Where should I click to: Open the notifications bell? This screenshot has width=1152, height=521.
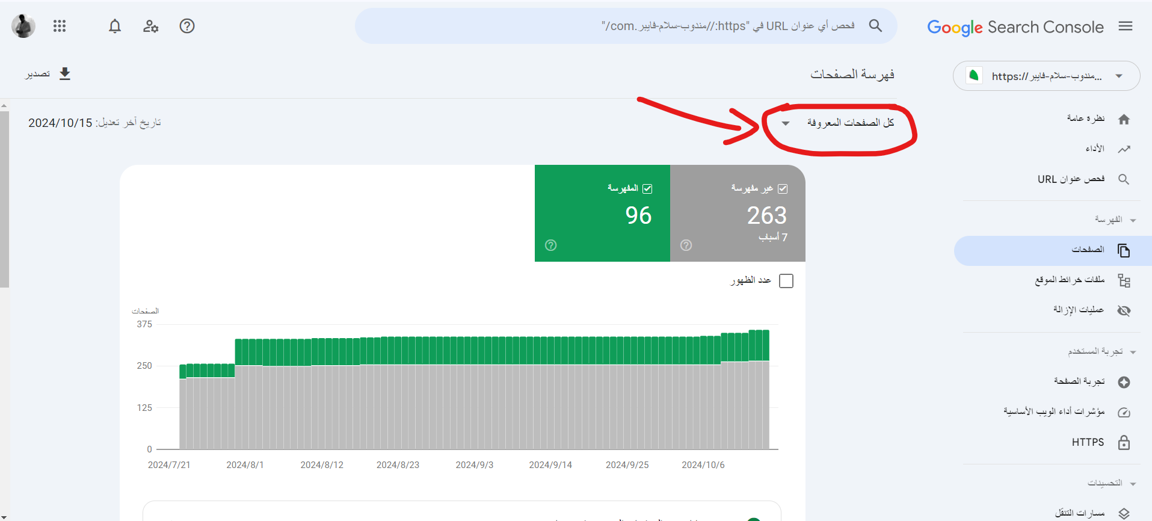[x=115, y=26]
